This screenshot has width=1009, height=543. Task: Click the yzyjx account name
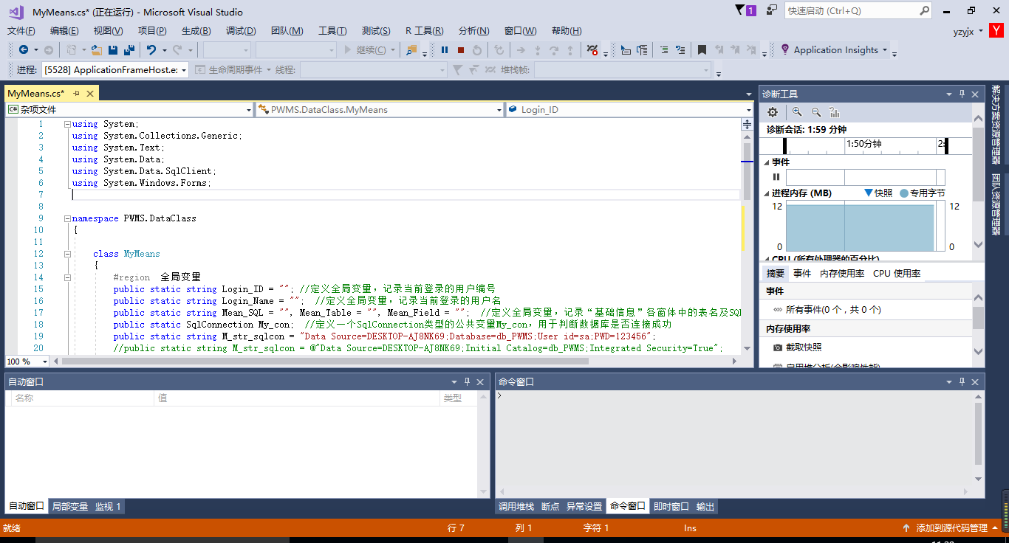pos(962,31)
